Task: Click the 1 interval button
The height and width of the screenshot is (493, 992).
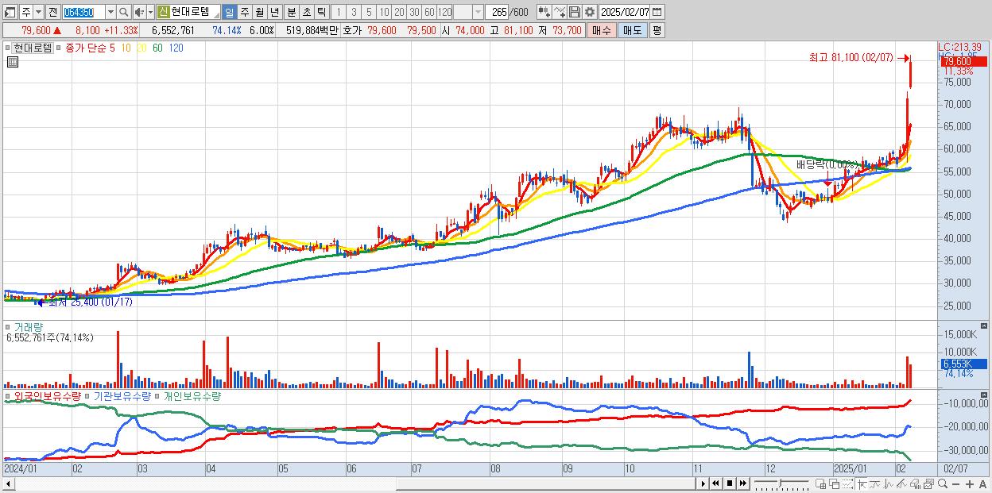Action: pos(339,12)
